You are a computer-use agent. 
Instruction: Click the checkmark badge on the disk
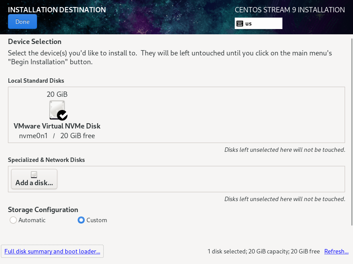pyautogui.click(x=63, y=115)
